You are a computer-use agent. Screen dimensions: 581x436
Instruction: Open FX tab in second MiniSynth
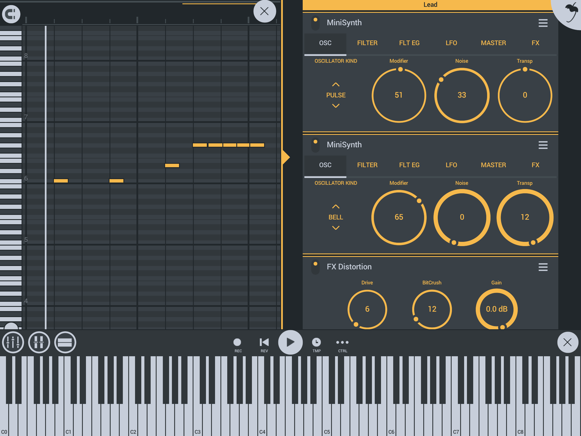(535, 165)
